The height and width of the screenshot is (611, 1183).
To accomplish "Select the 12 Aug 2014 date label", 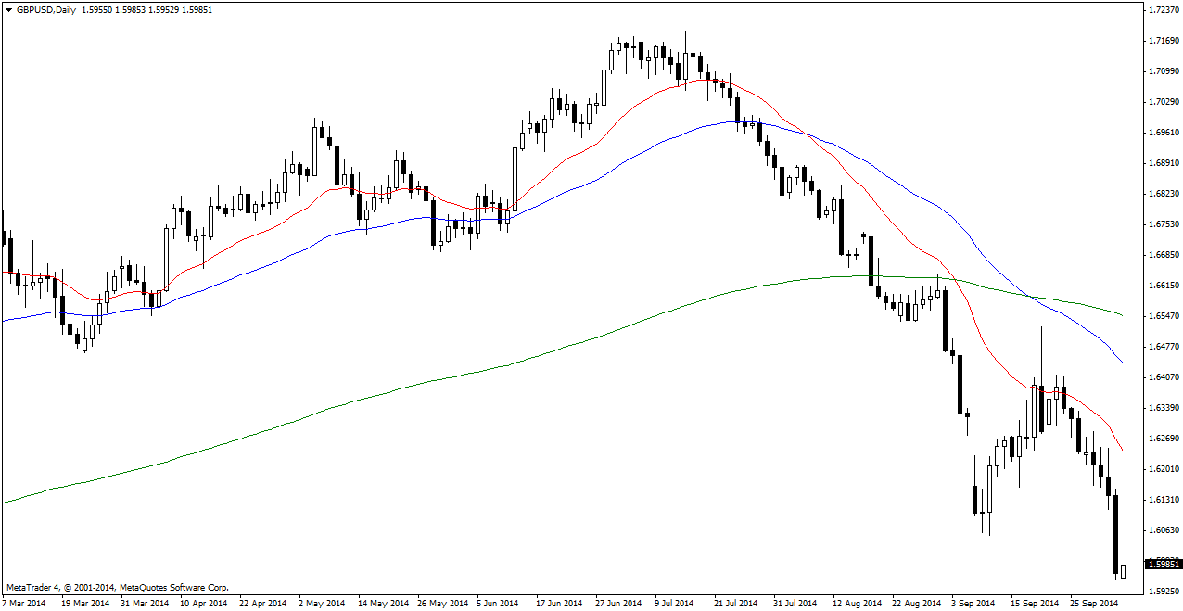I will [857, 603].
